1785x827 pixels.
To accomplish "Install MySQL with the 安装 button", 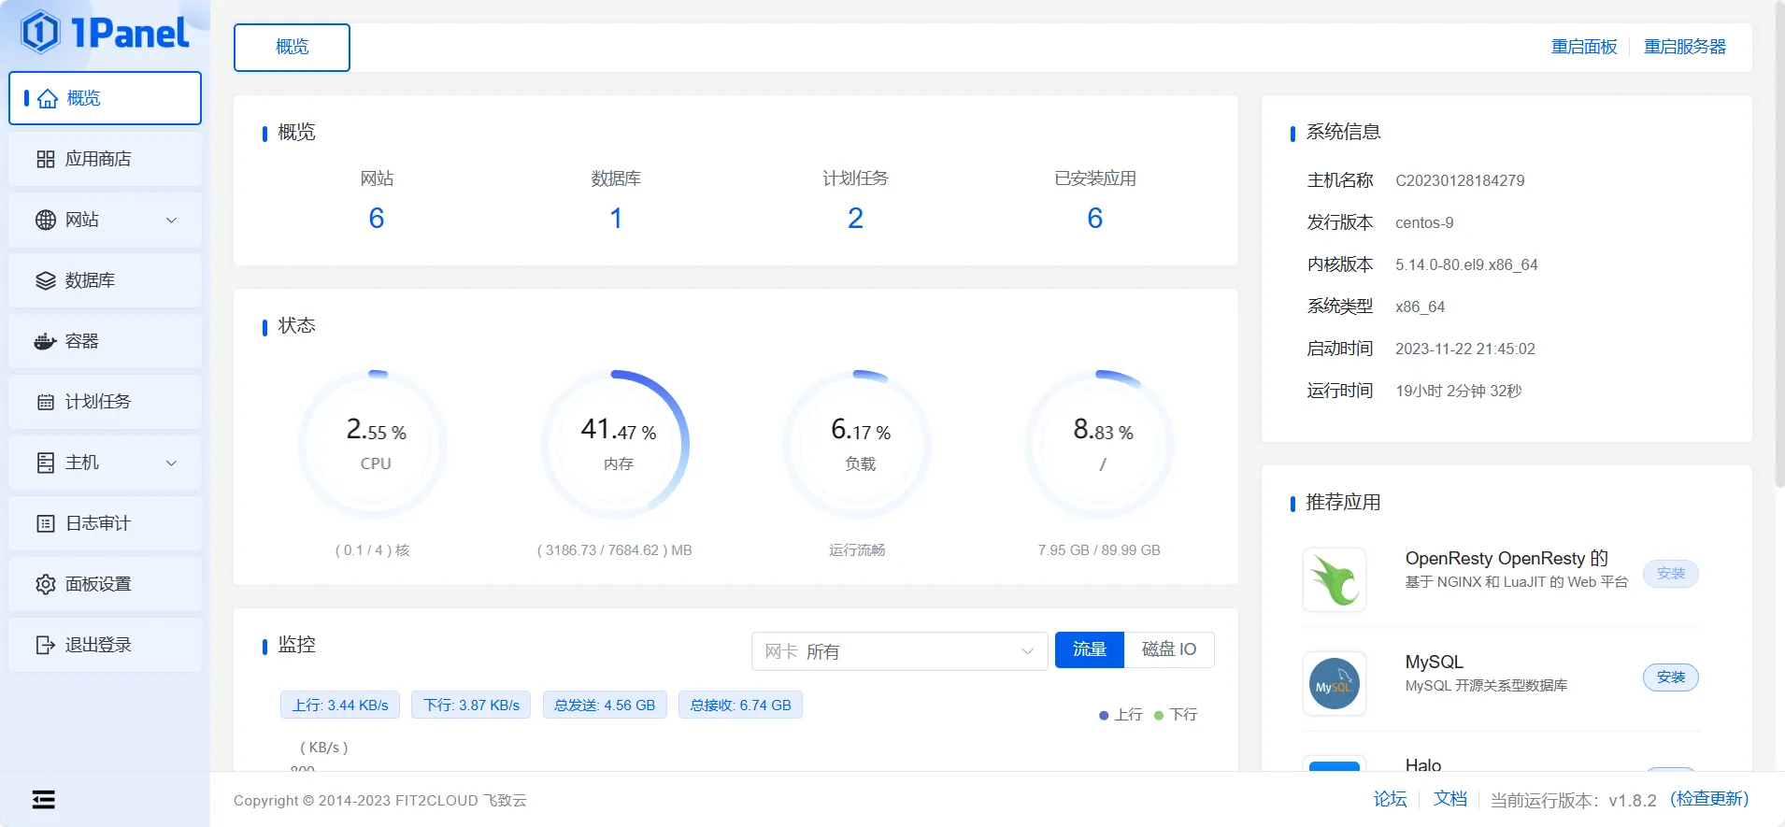I will (x=1670, y=677).
